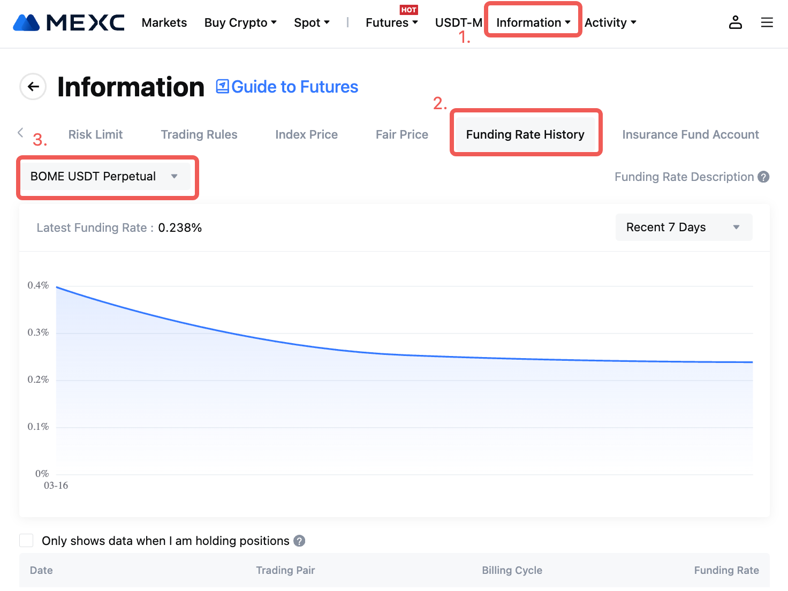Open the Recent 7 Days dropdown

[684, 228]
